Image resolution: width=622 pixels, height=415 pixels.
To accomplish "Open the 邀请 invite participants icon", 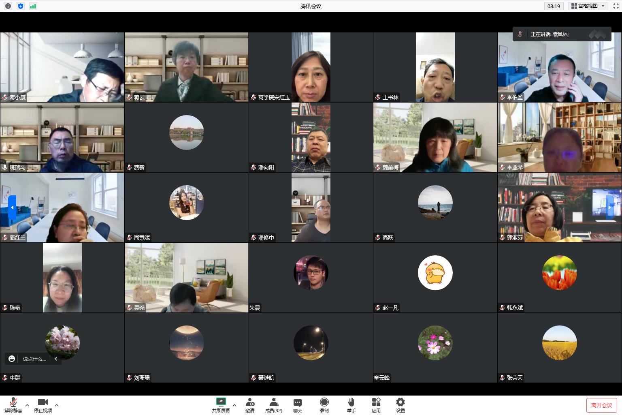I will tap(250, 405).
